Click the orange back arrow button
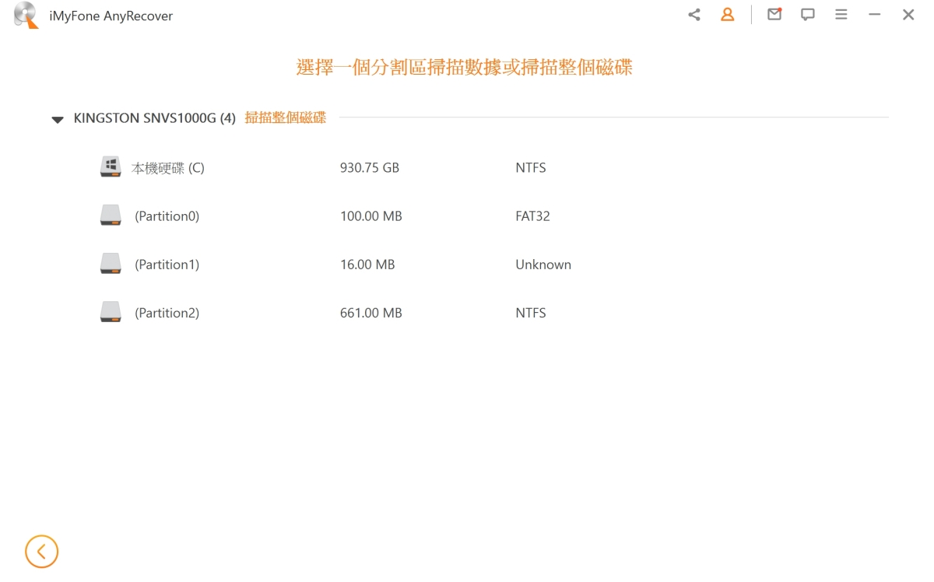The width and height of the screenshot is (934, 582). click(41, 552)
